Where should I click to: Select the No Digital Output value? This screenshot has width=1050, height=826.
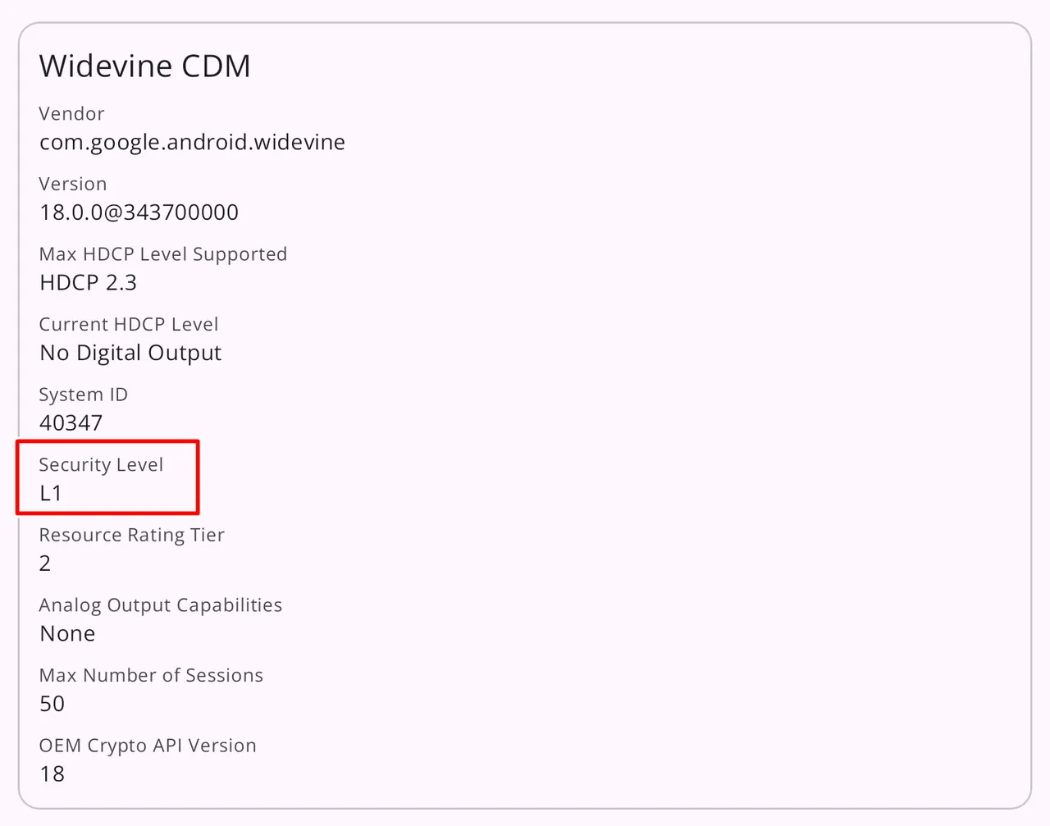130,353
